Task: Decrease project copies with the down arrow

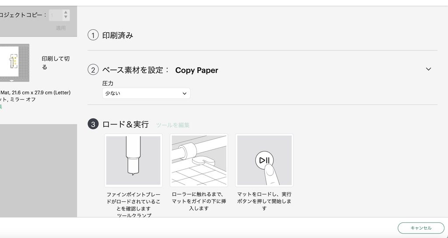Action: click(66, 17)
